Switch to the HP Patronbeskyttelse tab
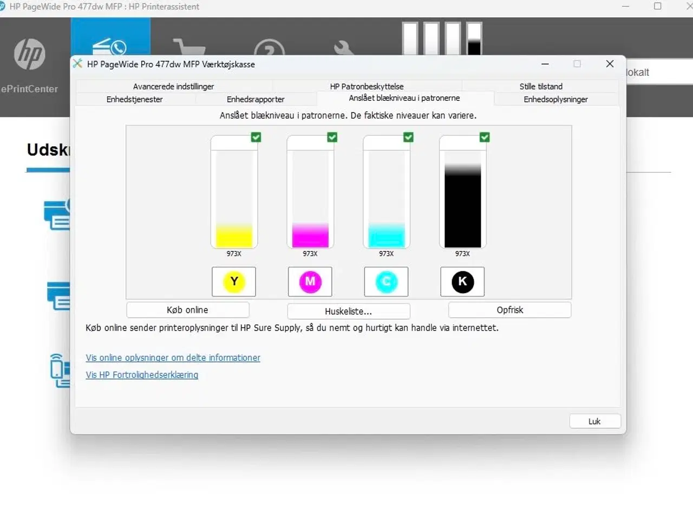Image resolution: width=693 pixels, height=520 pixels. click(367, 86)
